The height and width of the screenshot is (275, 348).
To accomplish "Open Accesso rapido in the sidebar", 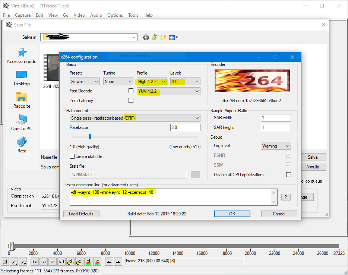I will pyautogui.click(x=22, y=56).
